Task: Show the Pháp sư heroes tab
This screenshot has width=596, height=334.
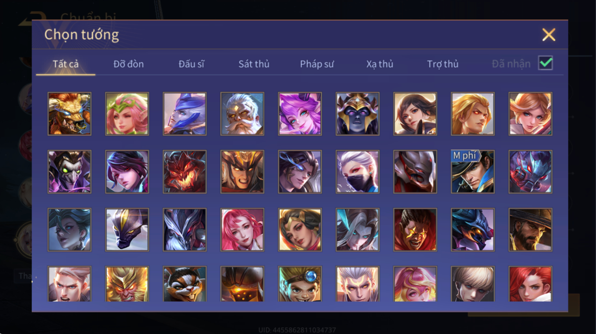Action: tap(317, 64)
